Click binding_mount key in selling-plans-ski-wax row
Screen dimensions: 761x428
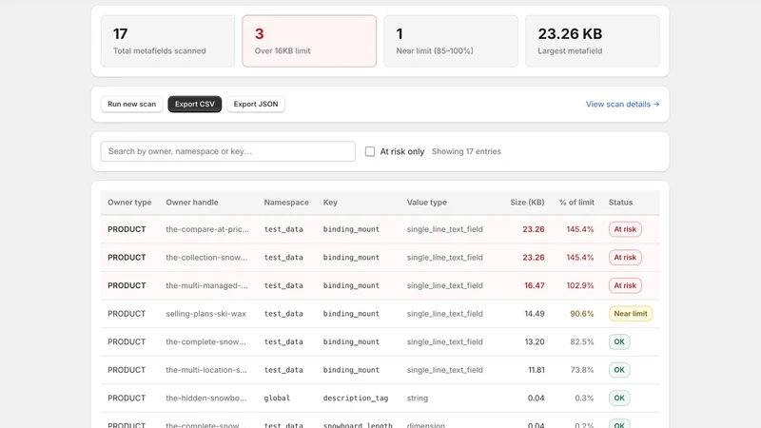click(x=351, y=314)
